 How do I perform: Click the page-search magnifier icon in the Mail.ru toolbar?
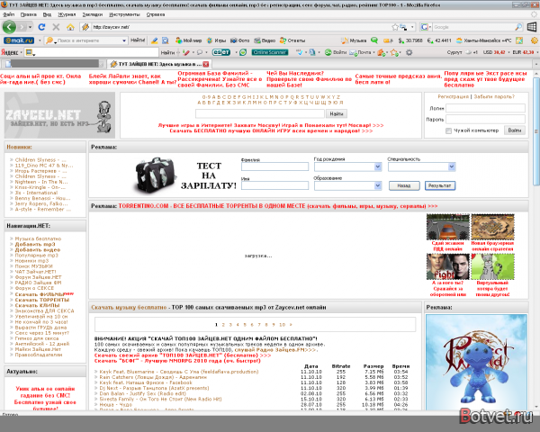click(x=166, y=40)
